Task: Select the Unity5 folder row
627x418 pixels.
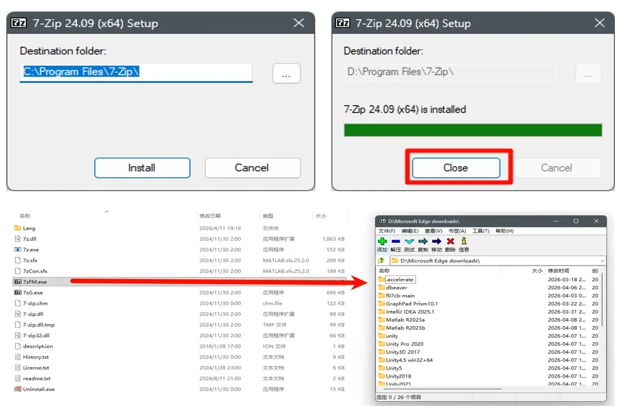Action: [489, 368]
